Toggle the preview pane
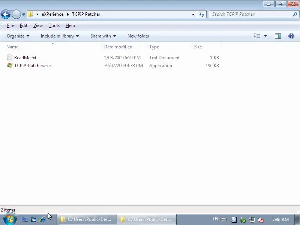The width and height of the screenshot is (300, 225). (278, 36)
